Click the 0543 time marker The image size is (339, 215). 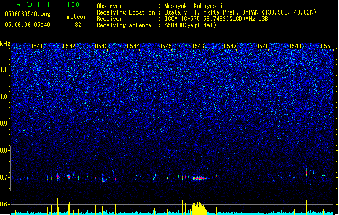[x=101, y=46]
